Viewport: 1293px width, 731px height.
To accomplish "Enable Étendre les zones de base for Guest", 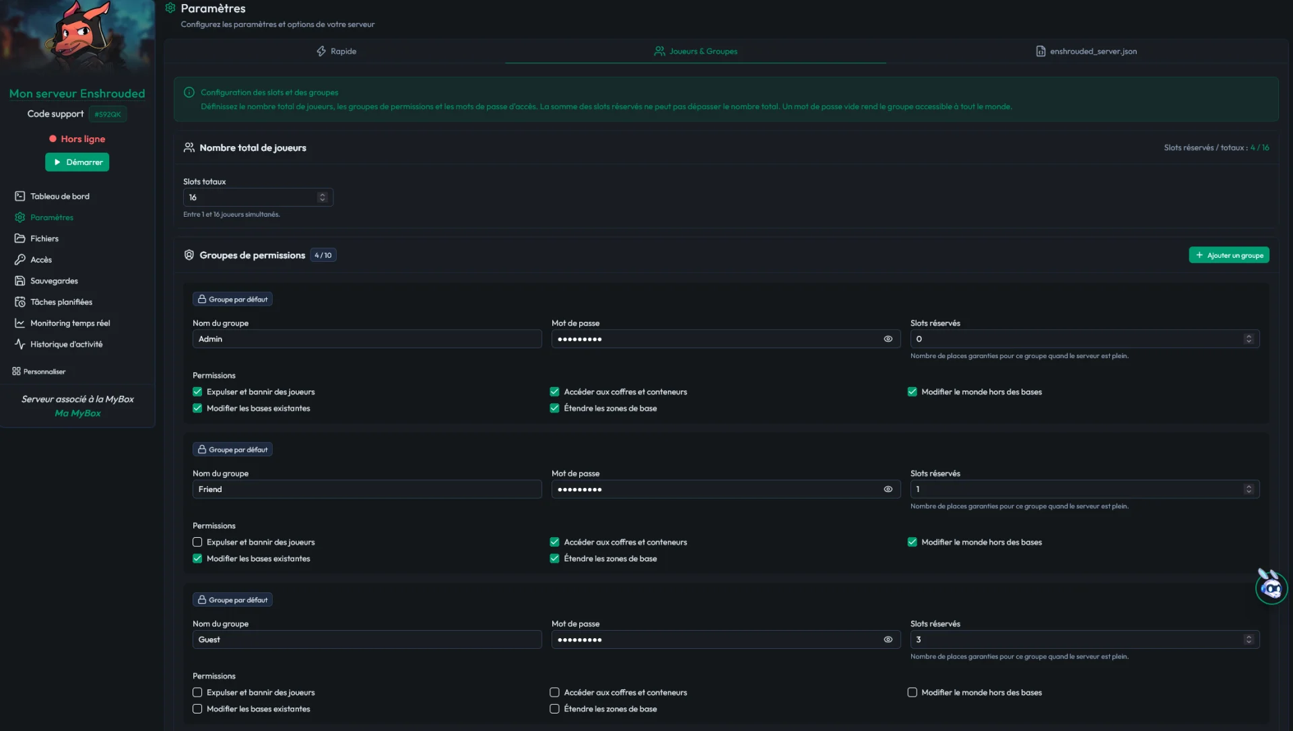I will (554, 709).
